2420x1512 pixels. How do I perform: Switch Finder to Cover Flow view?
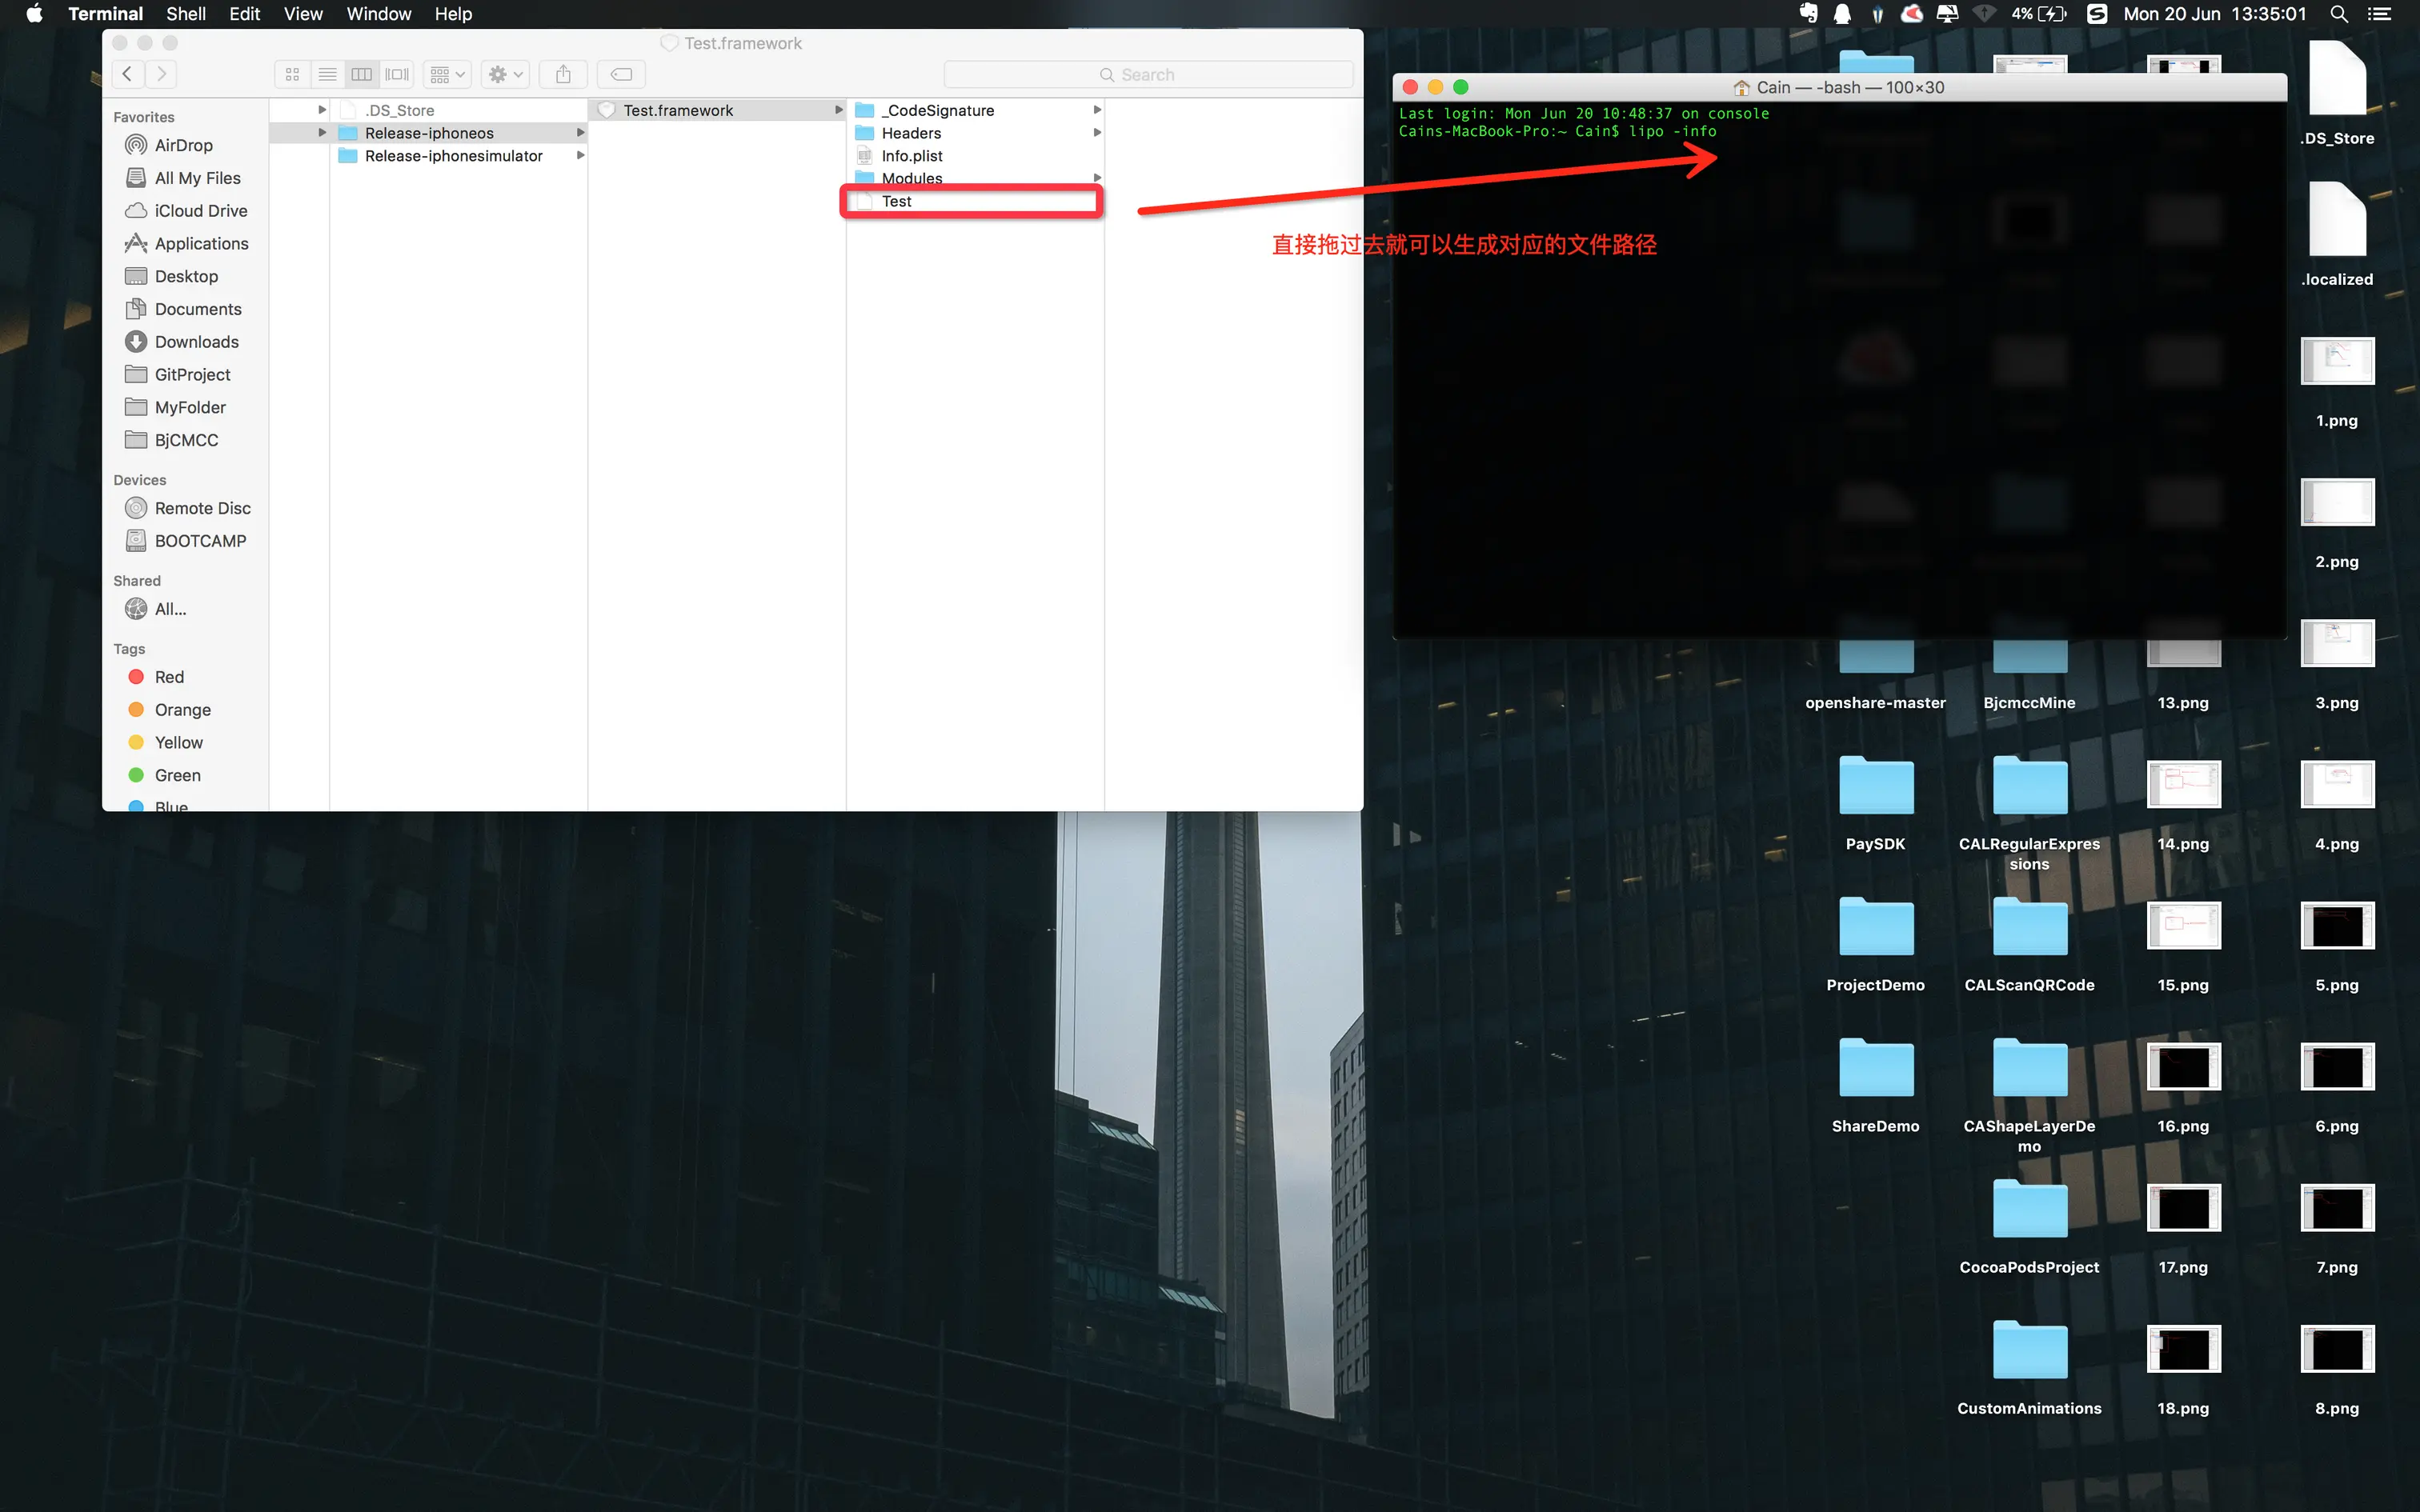[397, 74]
